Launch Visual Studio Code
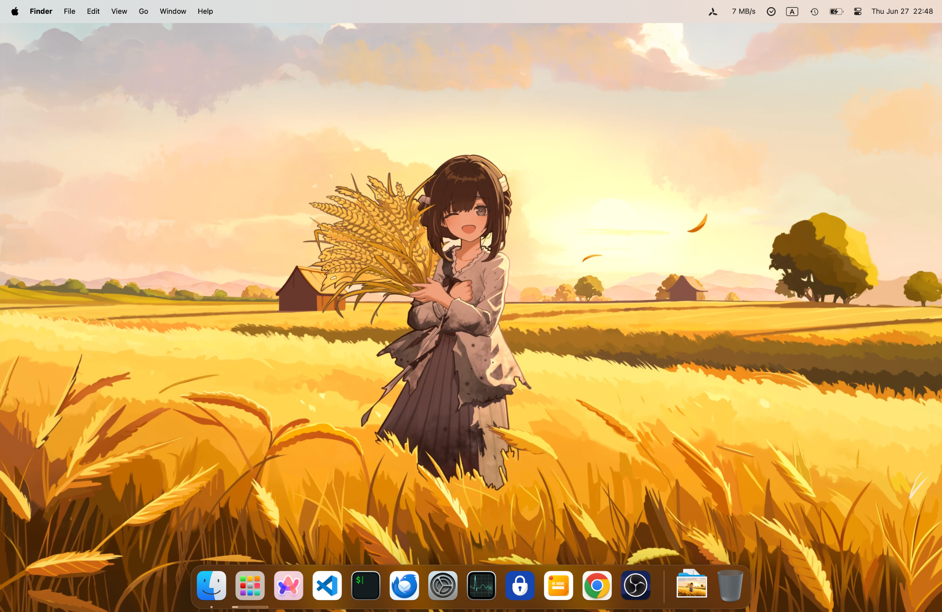Screen dimensions: 942x612 [x=327, y=585]
